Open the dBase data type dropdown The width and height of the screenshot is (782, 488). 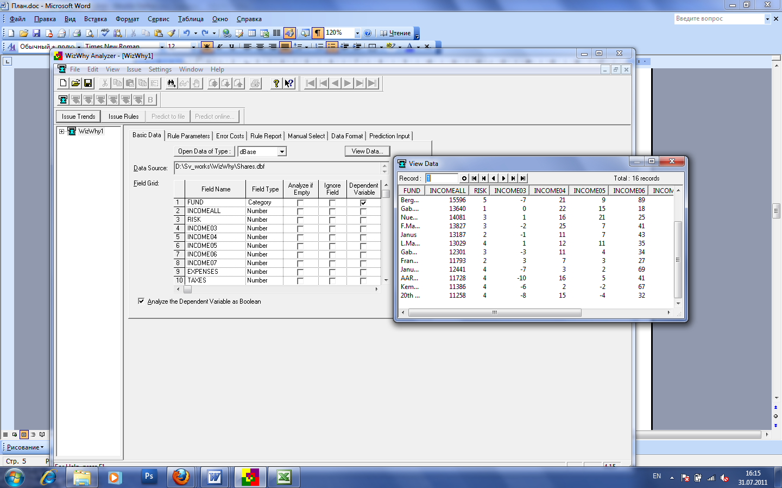pos(282,152)
